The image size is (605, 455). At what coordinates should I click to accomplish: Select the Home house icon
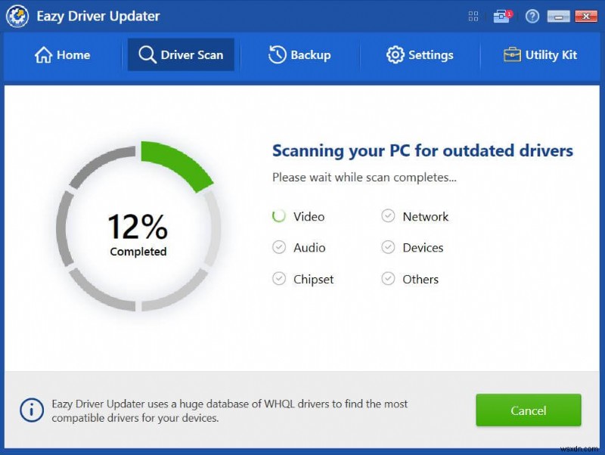click(42, 54)
